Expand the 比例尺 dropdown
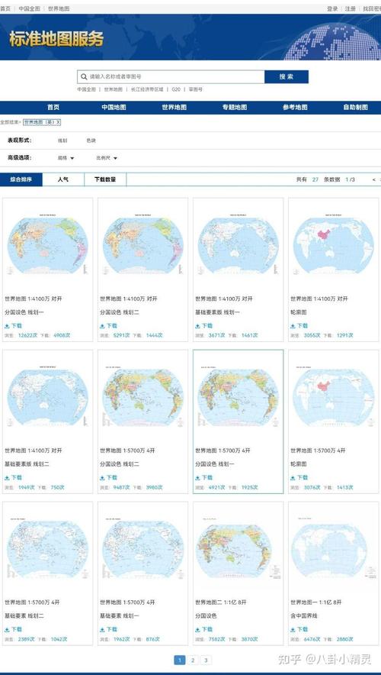 107,158
